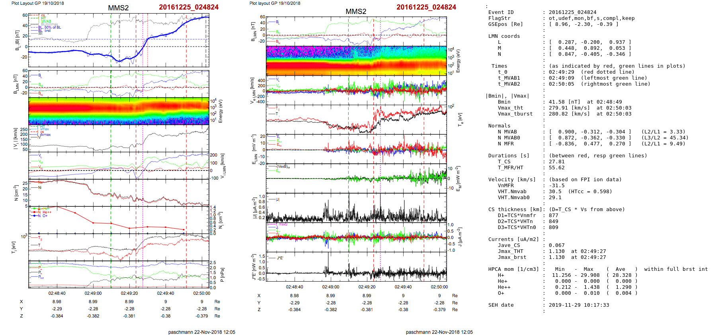Click the |J| legend in the current density panel
Screen dimensions: 718x335
tap(277, 199)
